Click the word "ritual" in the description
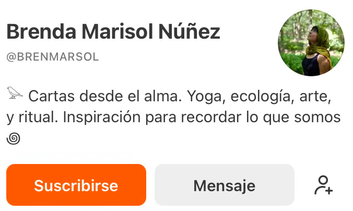The image size is (353, 211). click(38, 118)
